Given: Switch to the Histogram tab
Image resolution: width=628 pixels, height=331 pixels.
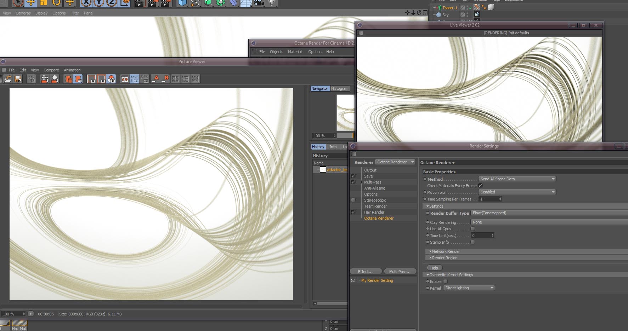Looking at the screenshot, I should tap(340, 88).
